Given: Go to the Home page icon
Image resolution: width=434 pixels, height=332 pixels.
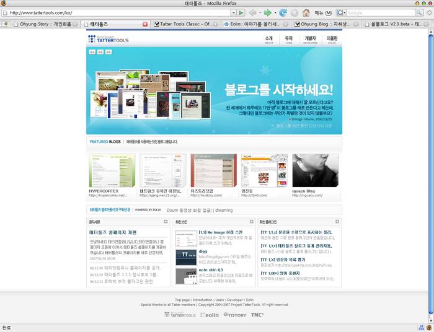Looking at the screenshot, I should point(306,13).
